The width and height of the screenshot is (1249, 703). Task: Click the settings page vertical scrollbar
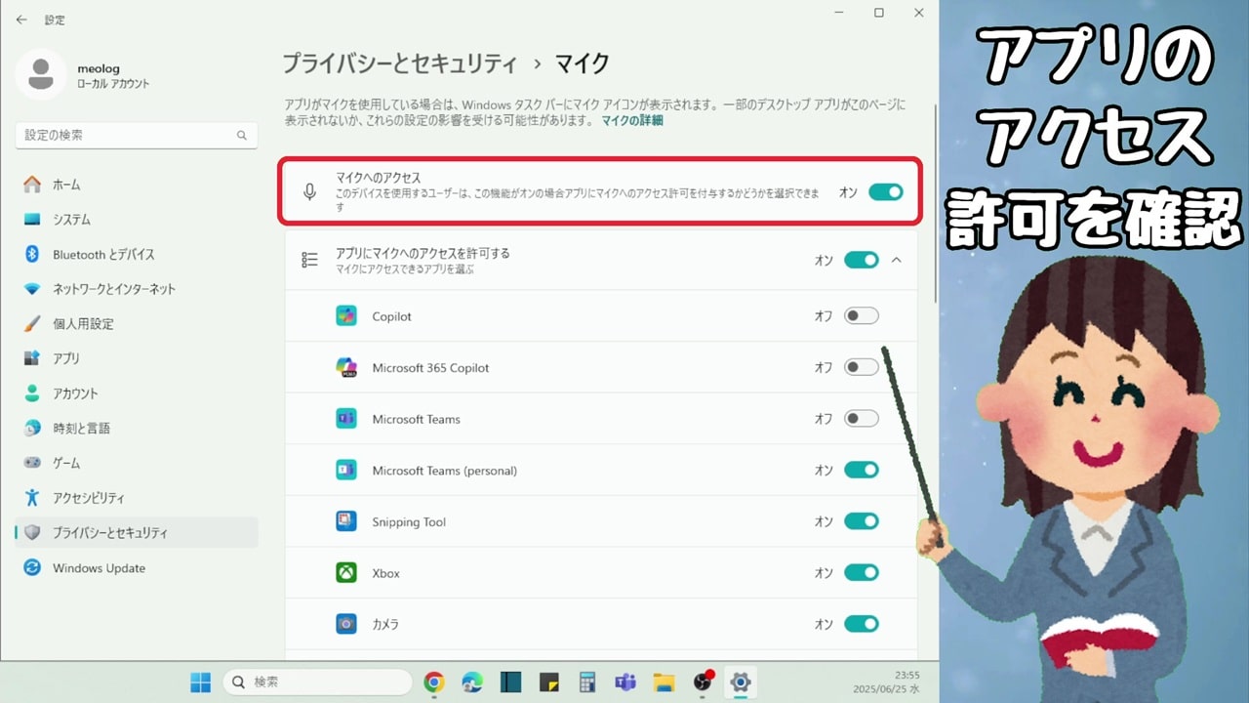point(936,205)
